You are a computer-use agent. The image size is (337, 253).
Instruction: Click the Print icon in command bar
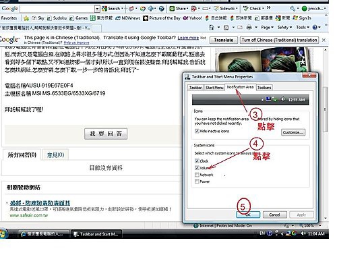[249, 28]
